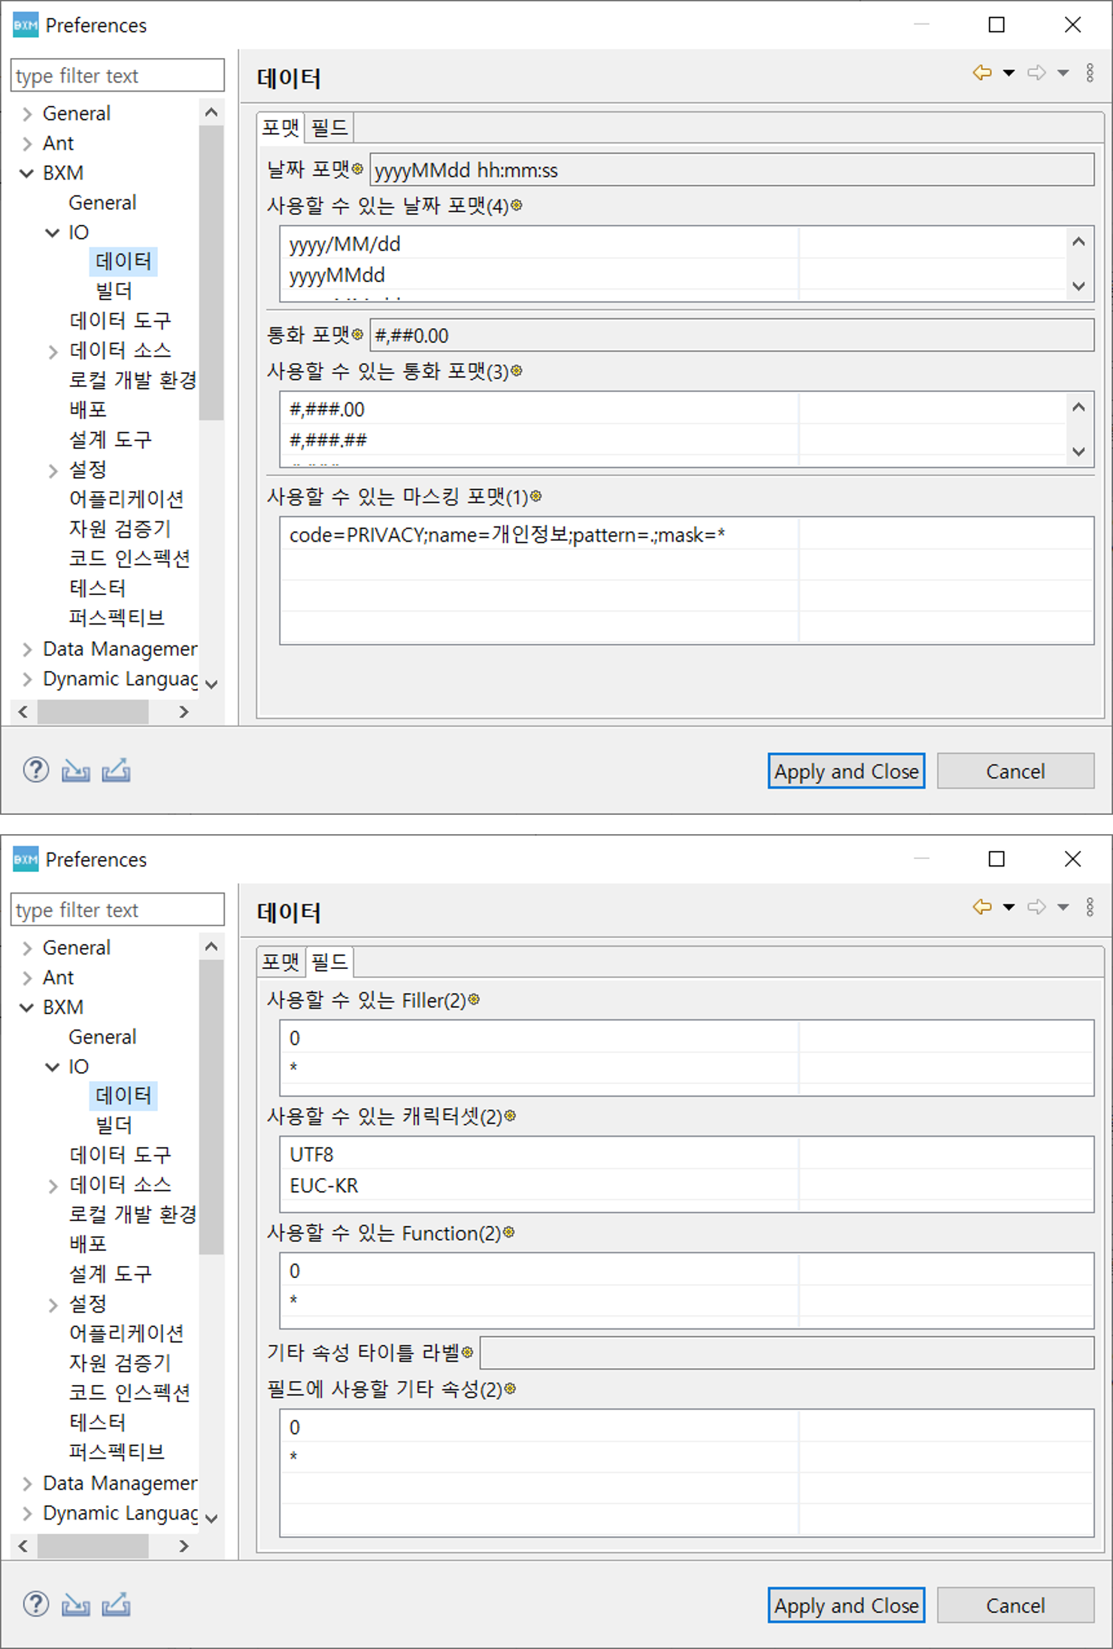Select yyyy/MM/dd date format row
This screenshot has width=1113, height=1649.
pyautogui.click(x=673, y=244)
